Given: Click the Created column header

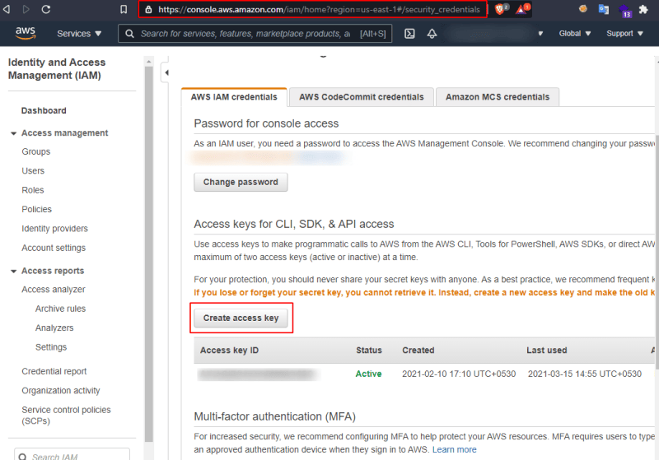Looking at the screenshot, I should 418,351.
